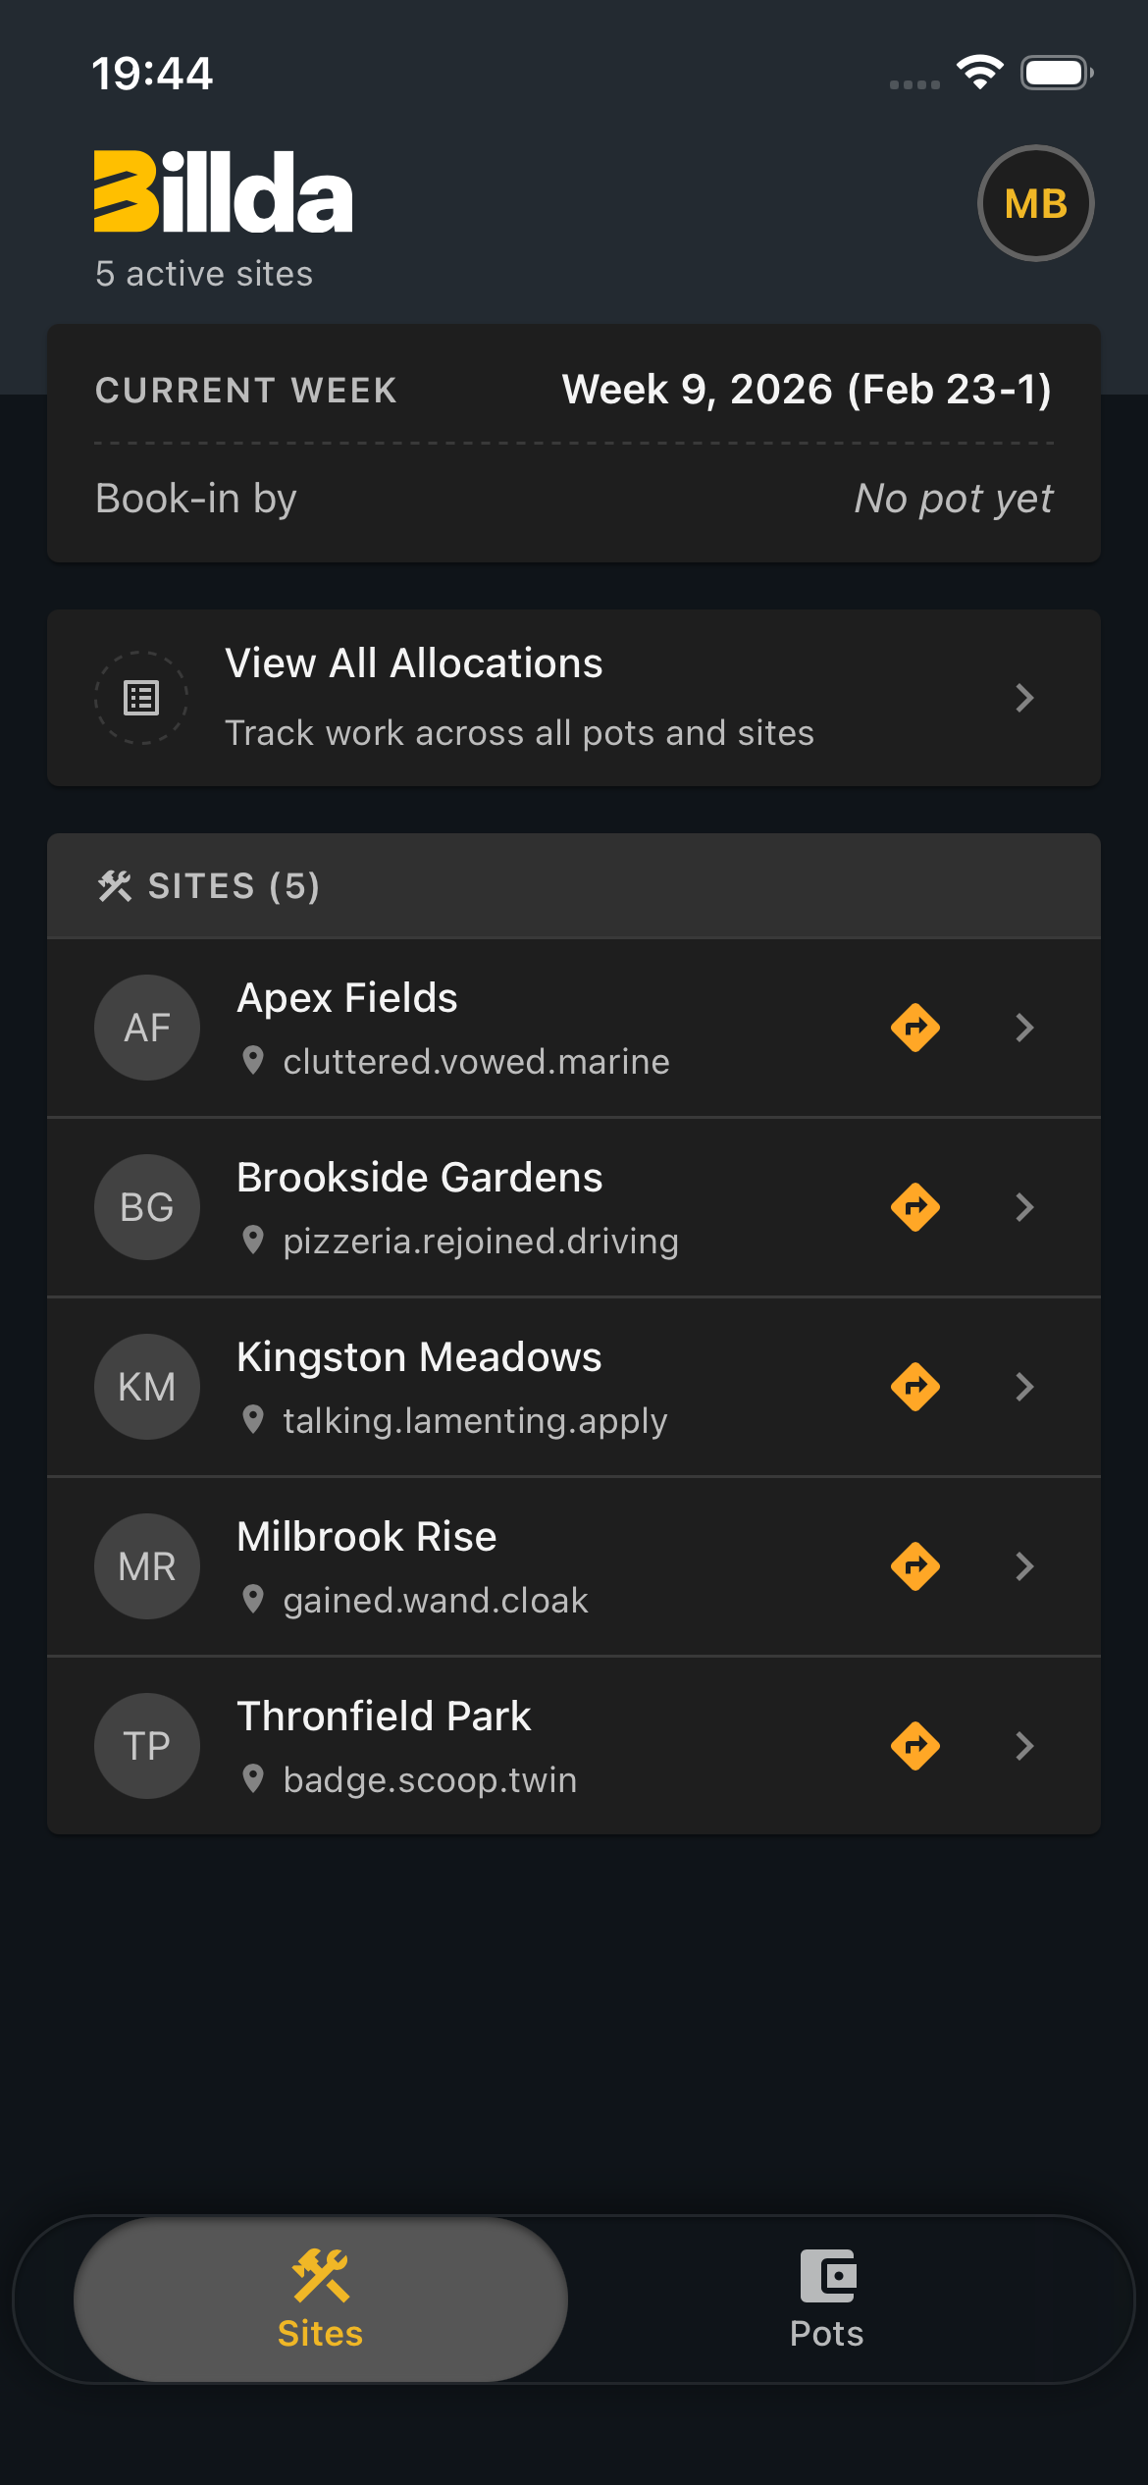This screenshot has width=1148, height=2485.
Task: Open the Brookside Gardens site
Action: pyautogui.click(x=420, y=1178)
